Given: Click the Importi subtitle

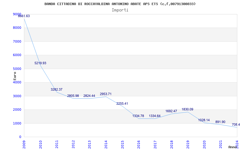Looking at the screenshot, I should [120, 10].
